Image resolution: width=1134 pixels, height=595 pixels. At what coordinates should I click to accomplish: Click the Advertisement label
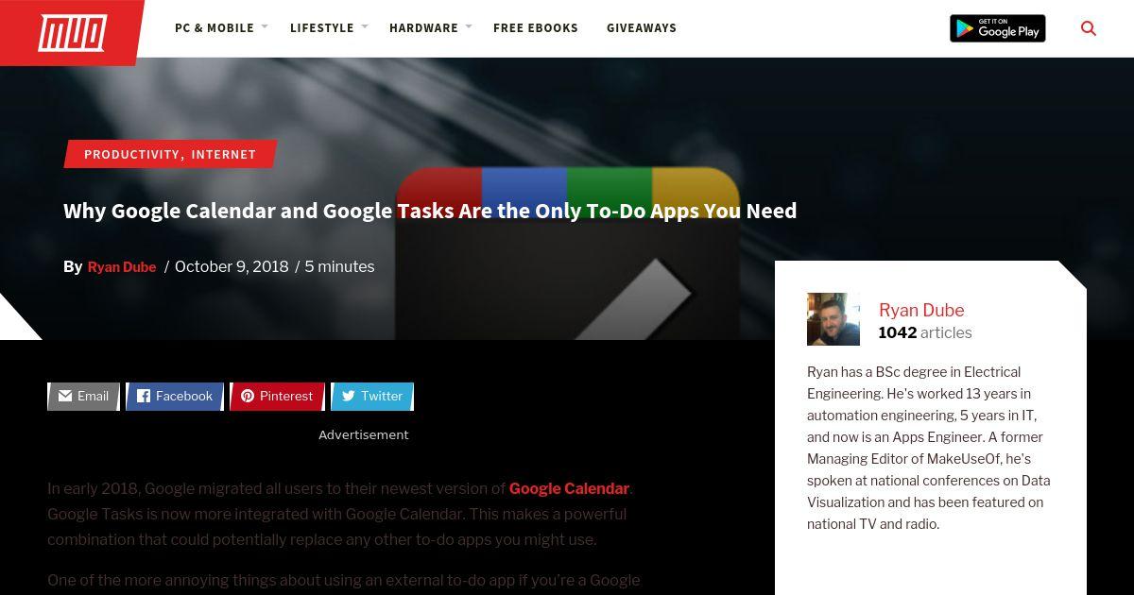tap(364, 434)
